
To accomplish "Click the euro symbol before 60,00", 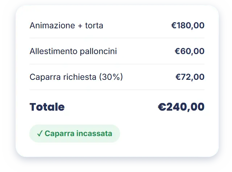I will tap(177, 51).
